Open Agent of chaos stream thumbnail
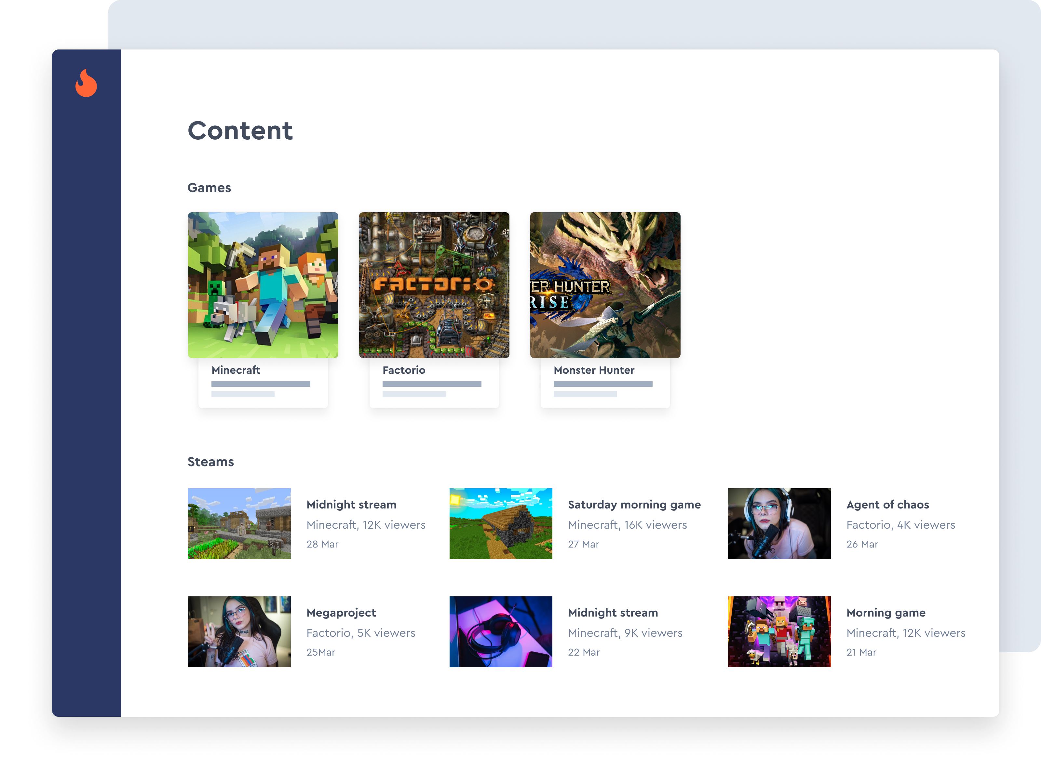 tap(779, 524)
